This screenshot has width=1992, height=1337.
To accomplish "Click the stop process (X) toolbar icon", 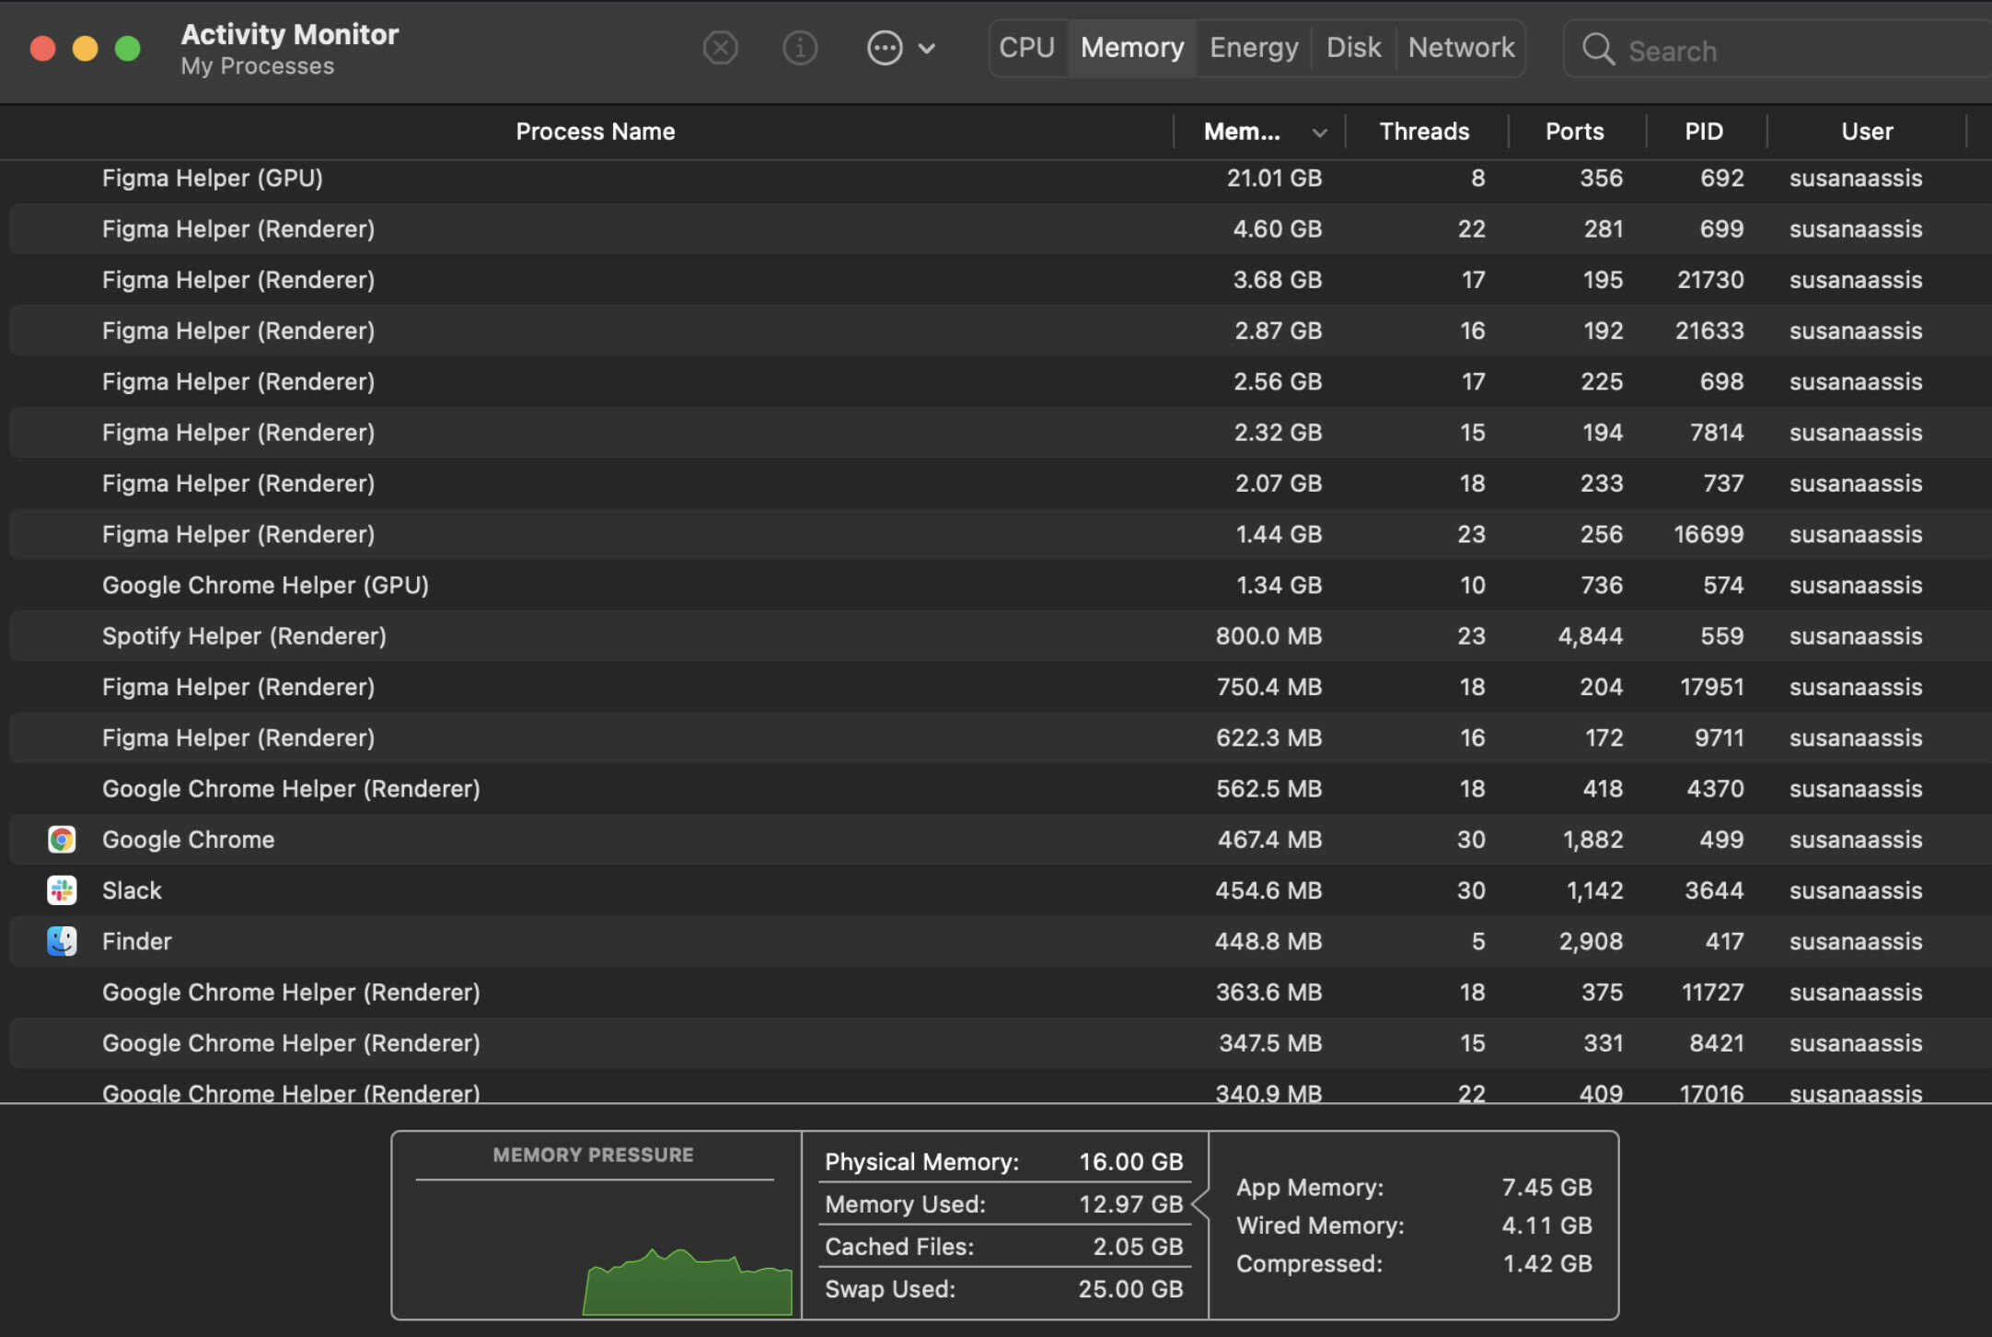I will [x=720, y=48].
